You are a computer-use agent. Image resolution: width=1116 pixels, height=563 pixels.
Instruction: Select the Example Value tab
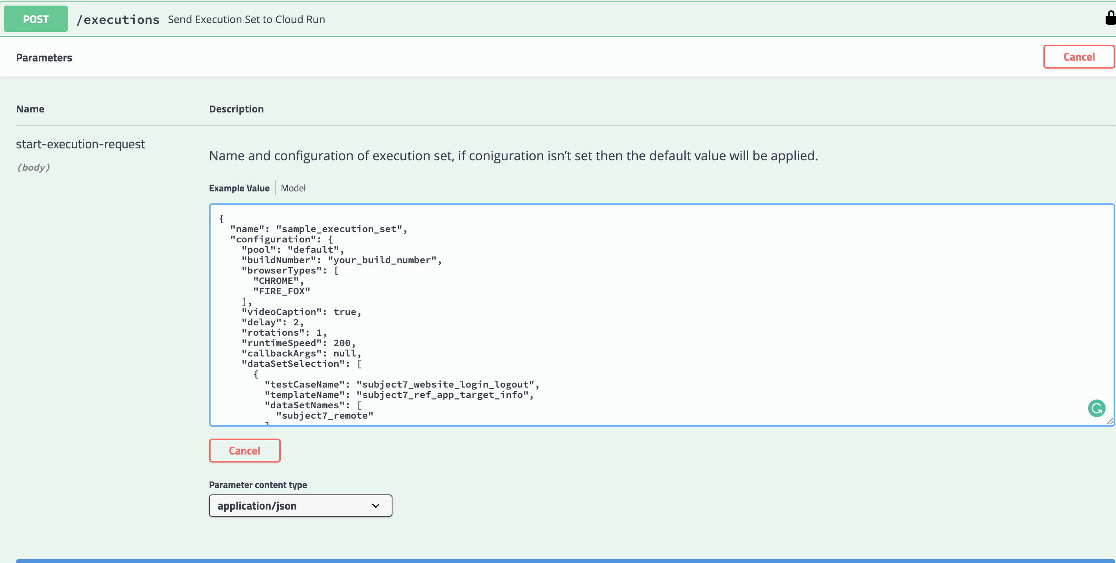coord(239,188)
